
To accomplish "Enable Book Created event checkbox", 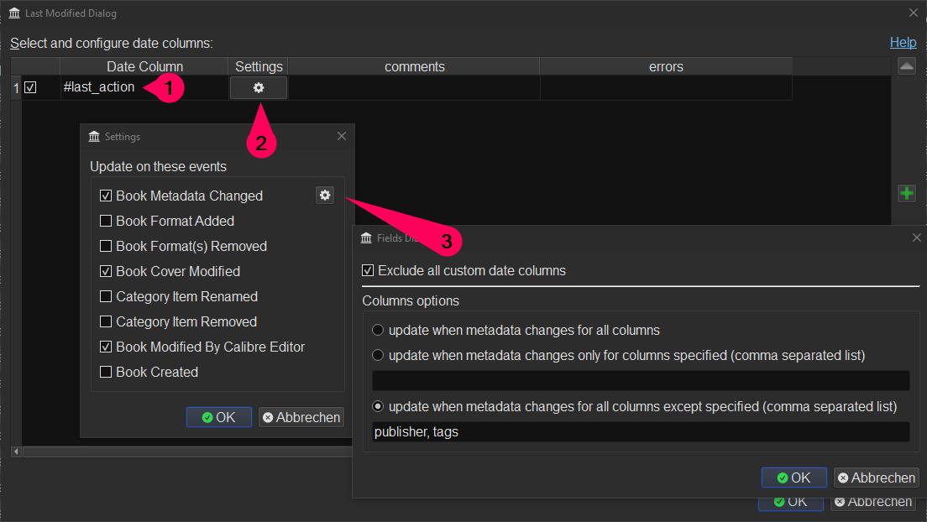I will point(106,373).
